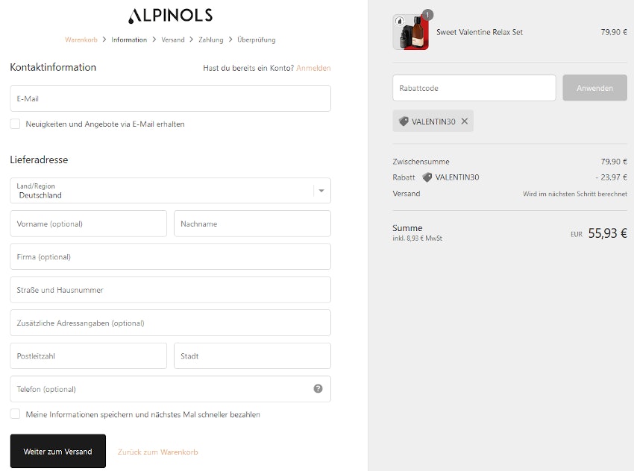Screen dimensions: 634x471
Task: Remove the VALENTIN30 discount code tag
Action: point(465,121)
